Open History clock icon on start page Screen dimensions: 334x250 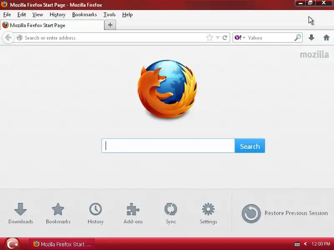click(x=96, y=213)
